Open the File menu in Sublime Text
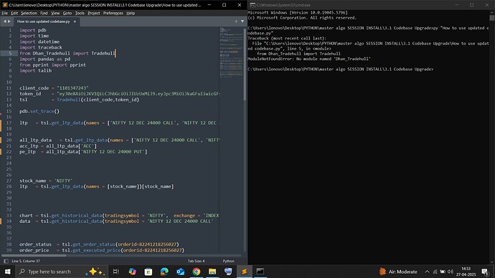 (x=5, y=13)
